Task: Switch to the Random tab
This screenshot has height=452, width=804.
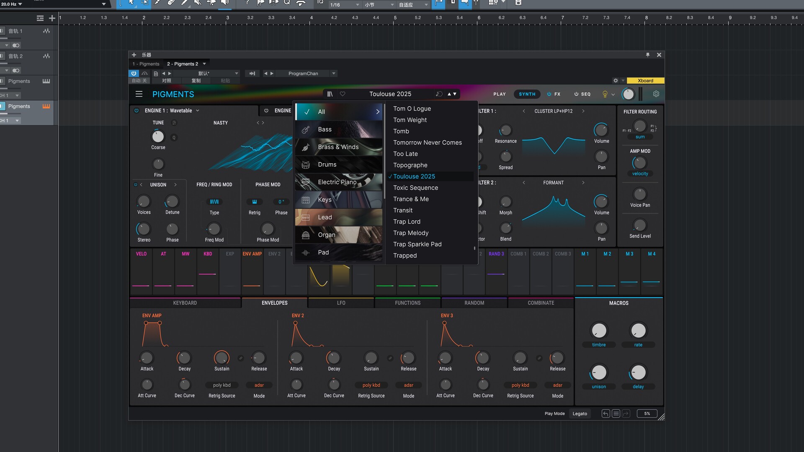Action: coord(474,303)
